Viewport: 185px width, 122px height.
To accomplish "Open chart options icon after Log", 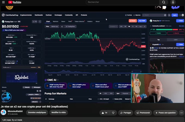I will (x=144, y=27).
